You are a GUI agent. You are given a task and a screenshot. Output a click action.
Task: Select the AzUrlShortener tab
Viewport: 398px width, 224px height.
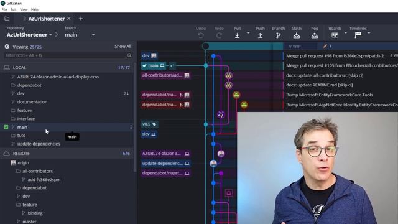coord(47,19)
